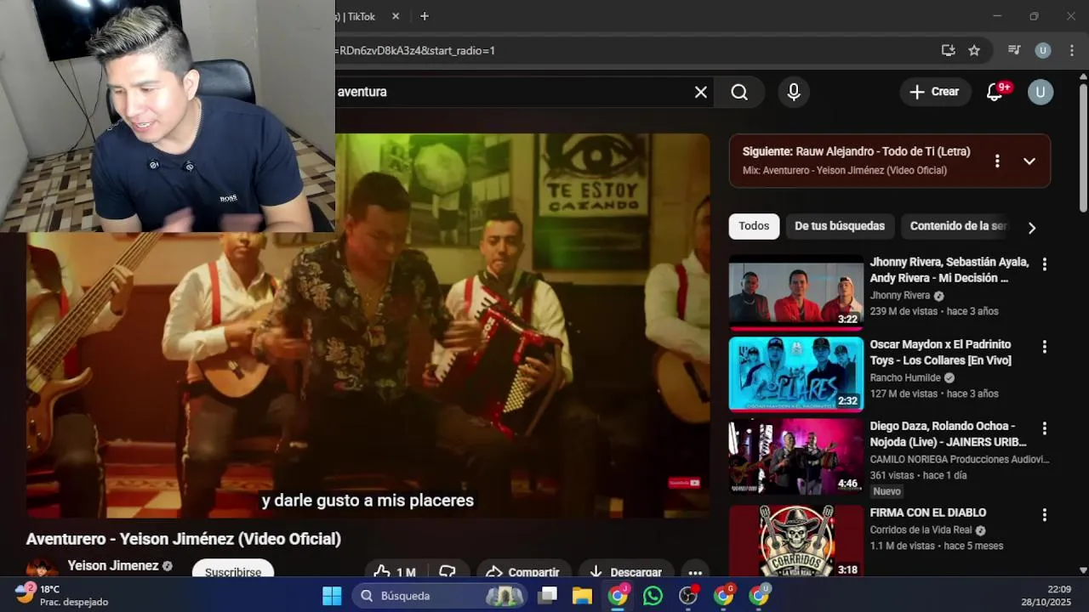Open the YouTube account avatar menu
This screenshot has height=612, width=1089.
click(1041, 92)
